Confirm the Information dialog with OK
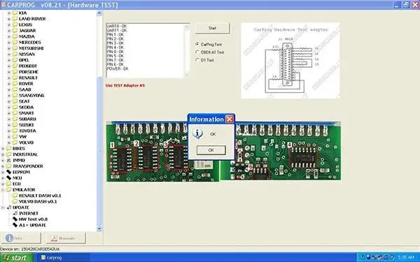 point(211,150)
